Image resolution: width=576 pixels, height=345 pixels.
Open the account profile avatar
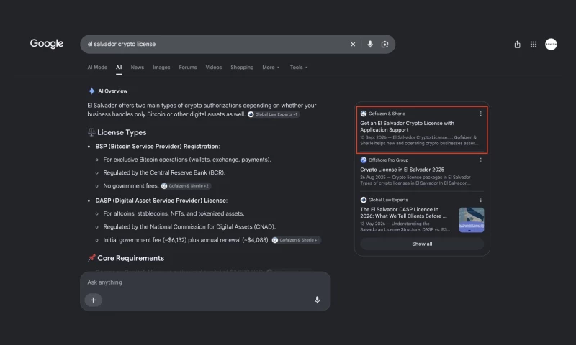551,45
